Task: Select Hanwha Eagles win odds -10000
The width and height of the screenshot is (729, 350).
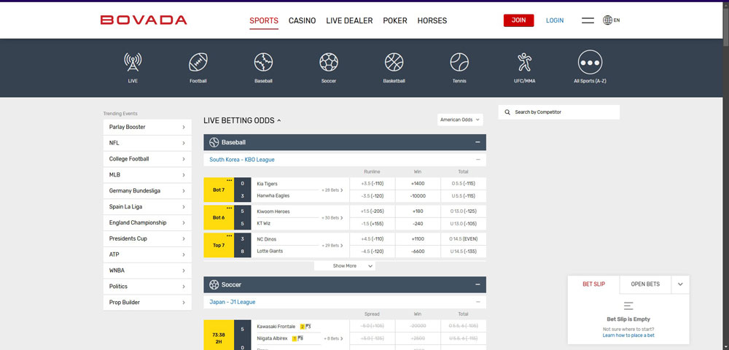Action: pyautogui.click(x=418, y=195)
